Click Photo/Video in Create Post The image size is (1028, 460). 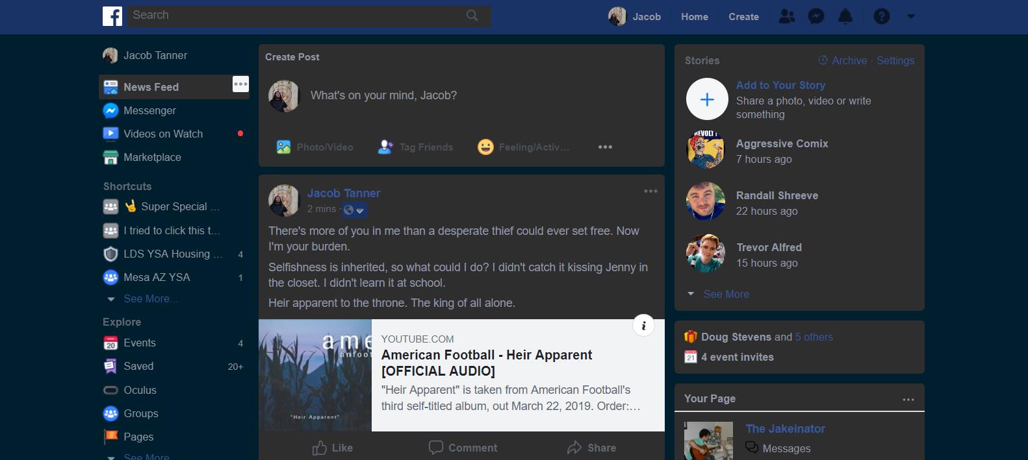pyautogui.click(x=315, y=147)
